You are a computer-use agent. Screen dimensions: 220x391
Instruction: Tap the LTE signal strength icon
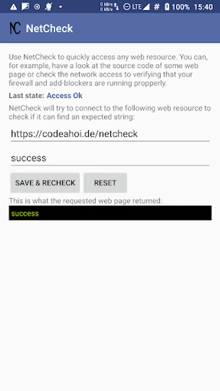141,7
